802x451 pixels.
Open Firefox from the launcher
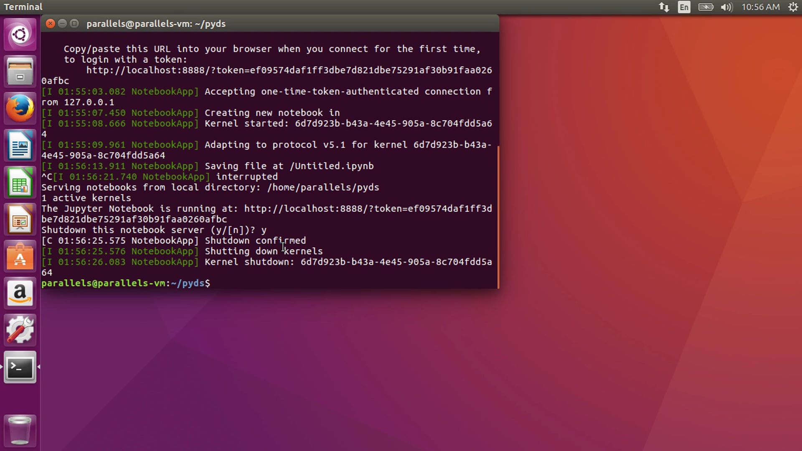click(20, 108)
